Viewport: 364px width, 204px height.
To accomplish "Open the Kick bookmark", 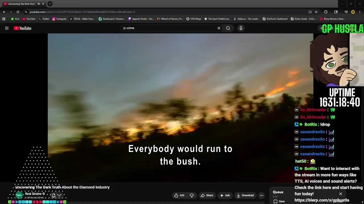I will click(15, 19).
